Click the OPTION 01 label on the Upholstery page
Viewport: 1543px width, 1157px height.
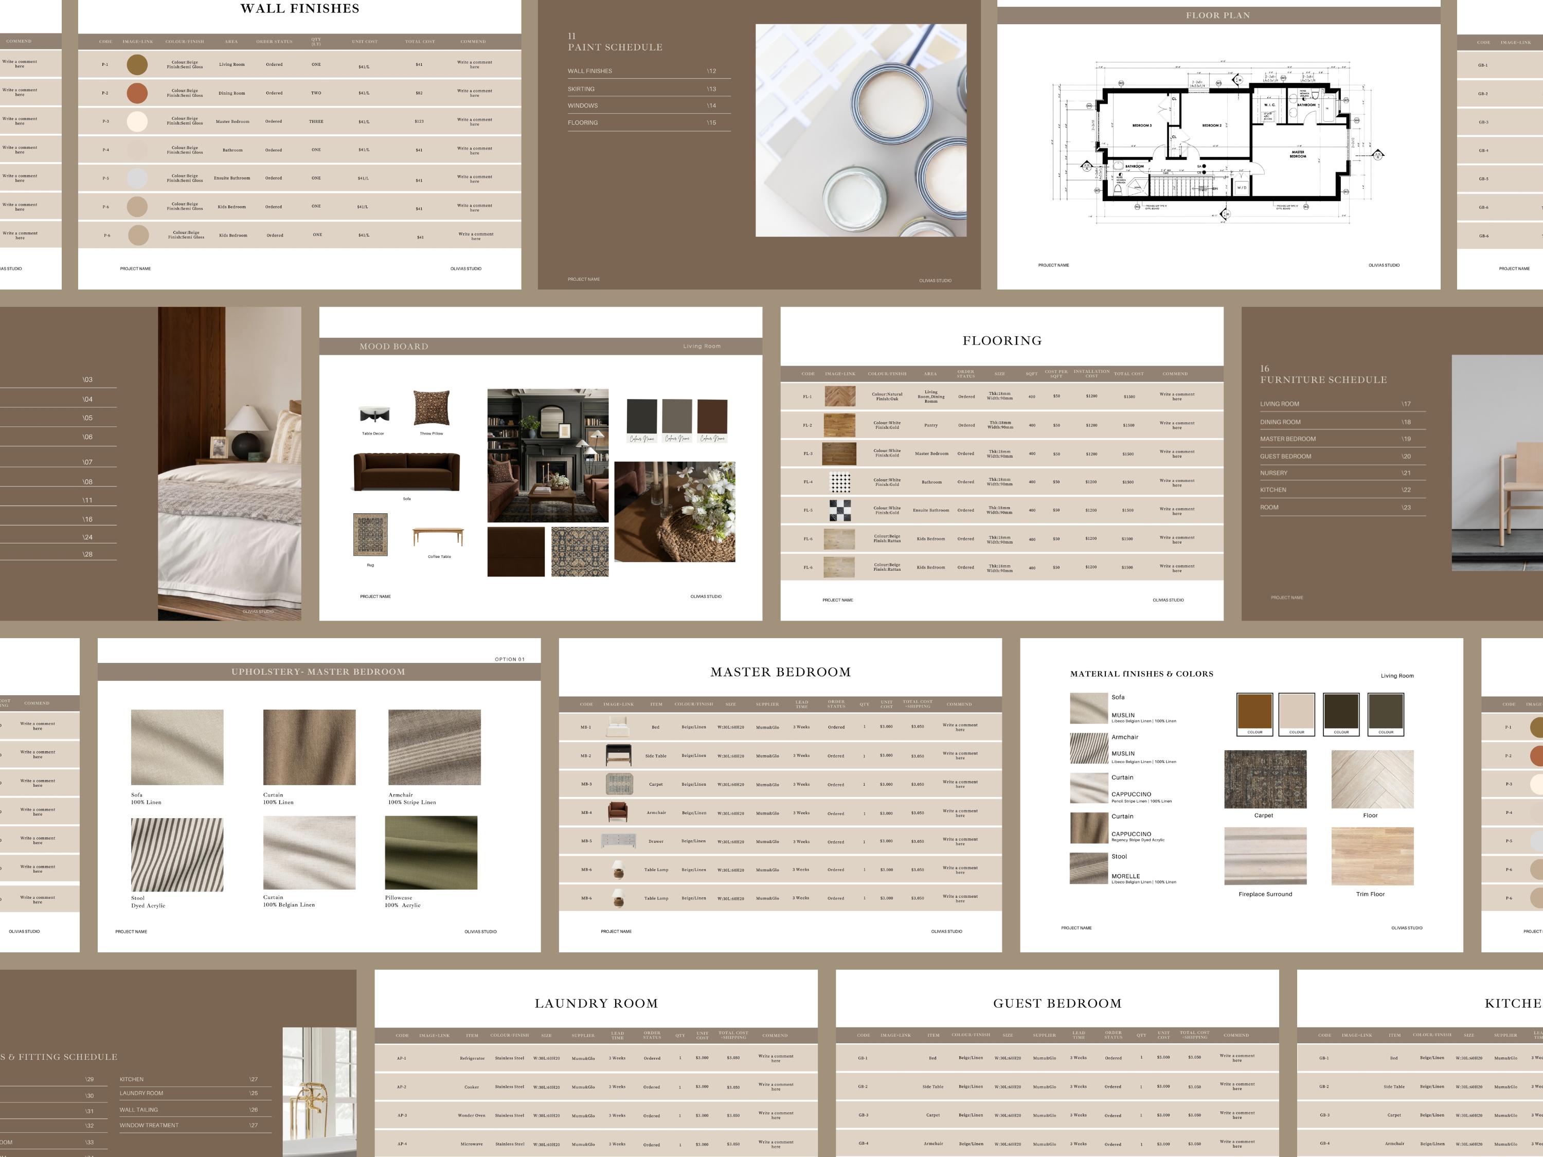[509, 659]
